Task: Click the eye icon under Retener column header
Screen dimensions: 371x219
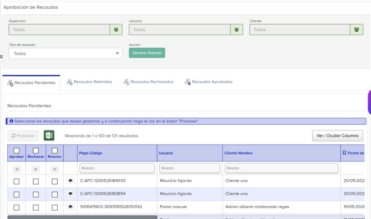Action: pos(55,169)
